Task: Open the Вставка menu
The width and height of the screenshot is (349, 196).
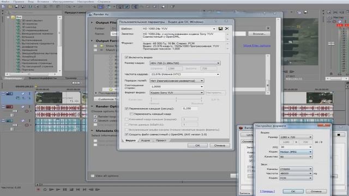Action: [x=43, y=2]
